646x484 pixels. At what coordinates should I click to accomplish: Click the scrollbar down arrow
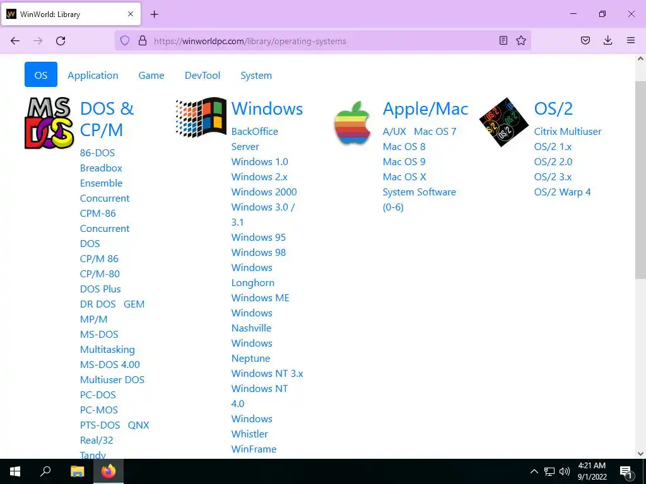[640, 454]
